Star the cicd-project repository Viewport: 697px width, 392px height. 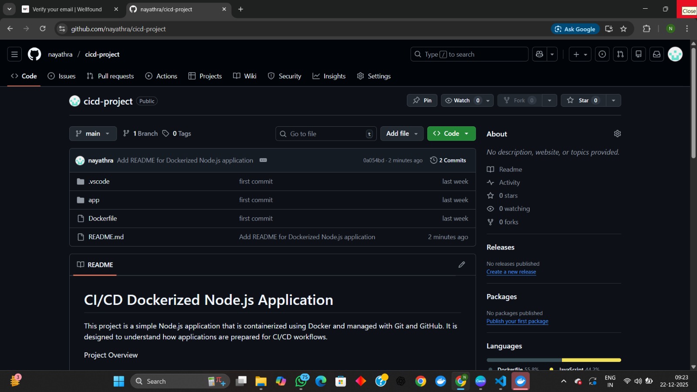pos(583,101)
